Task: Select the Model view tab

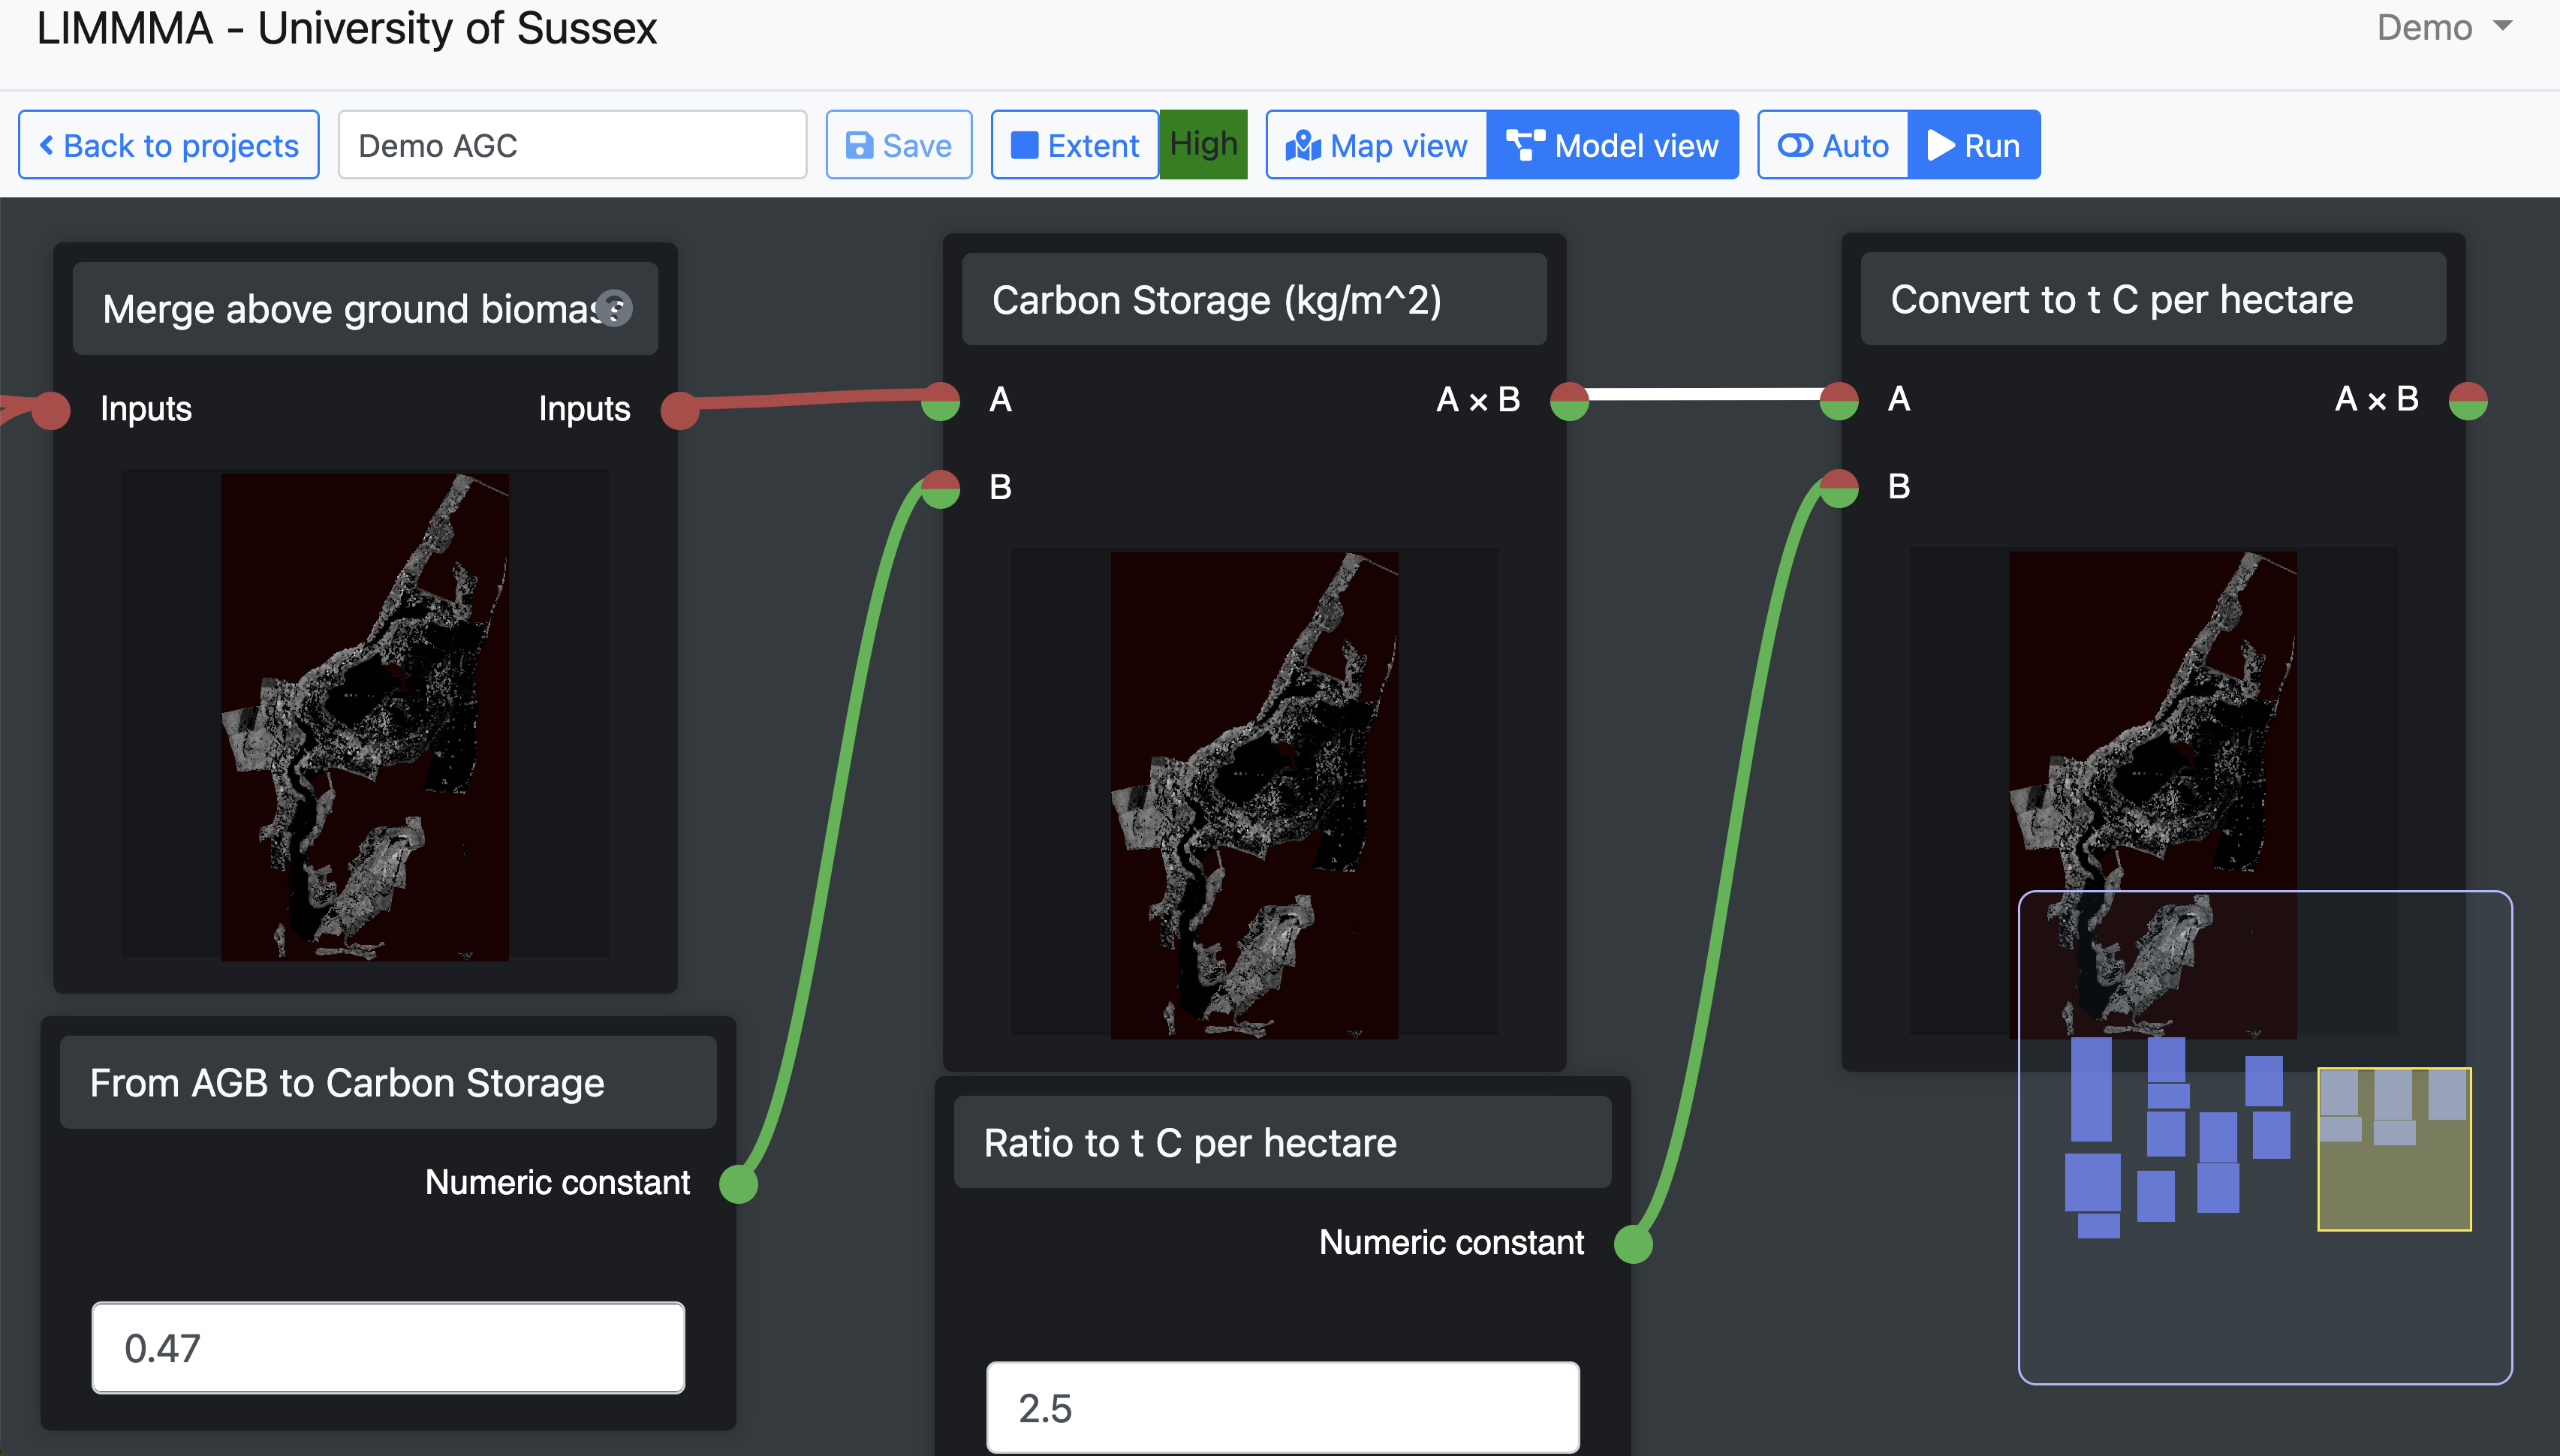Action: tap(1613, 146)
